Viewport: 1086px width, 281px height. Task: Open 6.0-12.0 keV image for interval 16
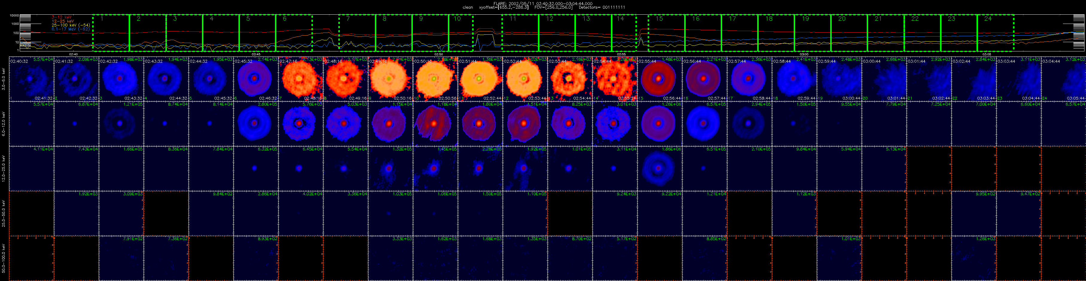pos(705,124)
